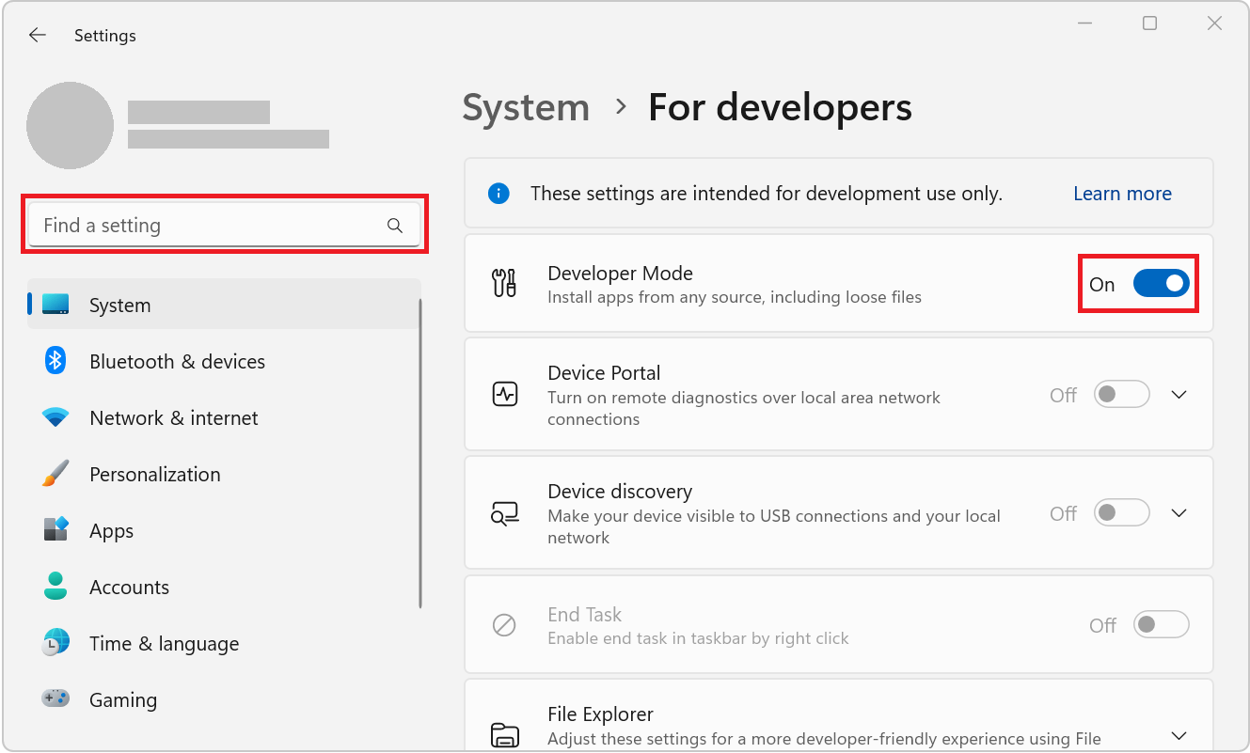1250x753 pixels.
Task: Open Bluetooth & devices settings
Action: point(55,361)
